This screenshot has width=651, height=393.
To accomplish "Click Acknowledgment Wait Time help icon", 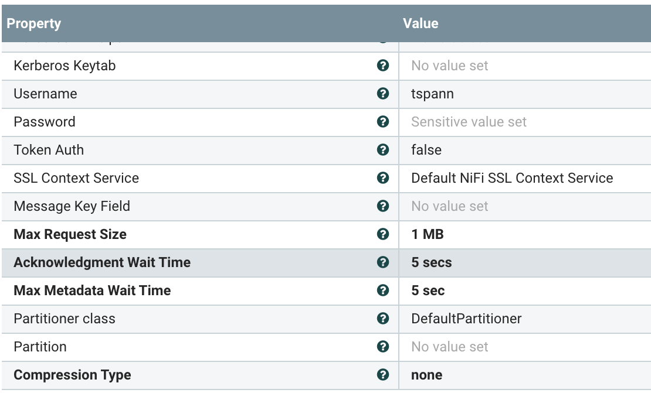I will [383, 262].
